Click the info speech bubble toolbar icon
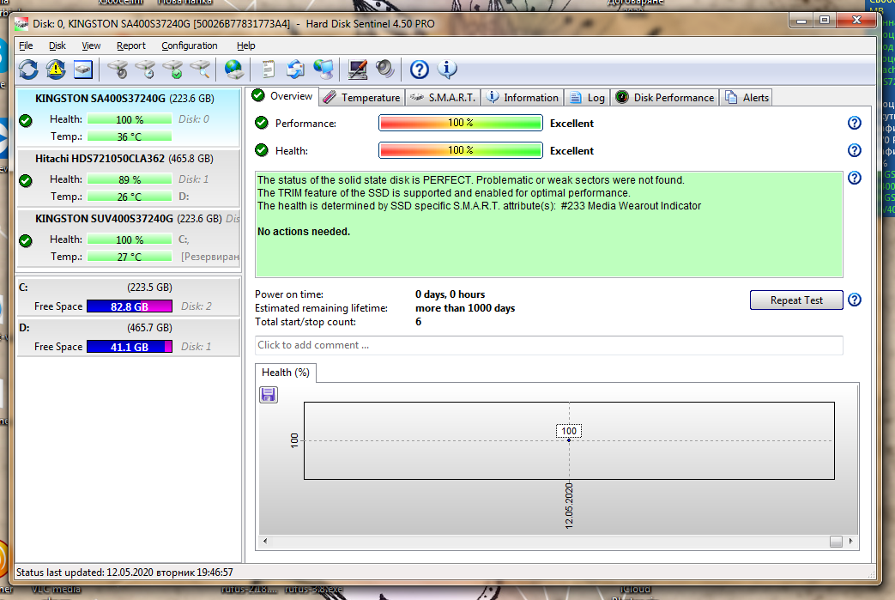The image size is (895, 600). (447, 70)
